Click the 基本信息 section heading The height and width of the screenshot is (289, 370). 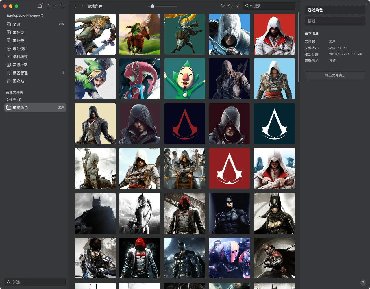312,33
